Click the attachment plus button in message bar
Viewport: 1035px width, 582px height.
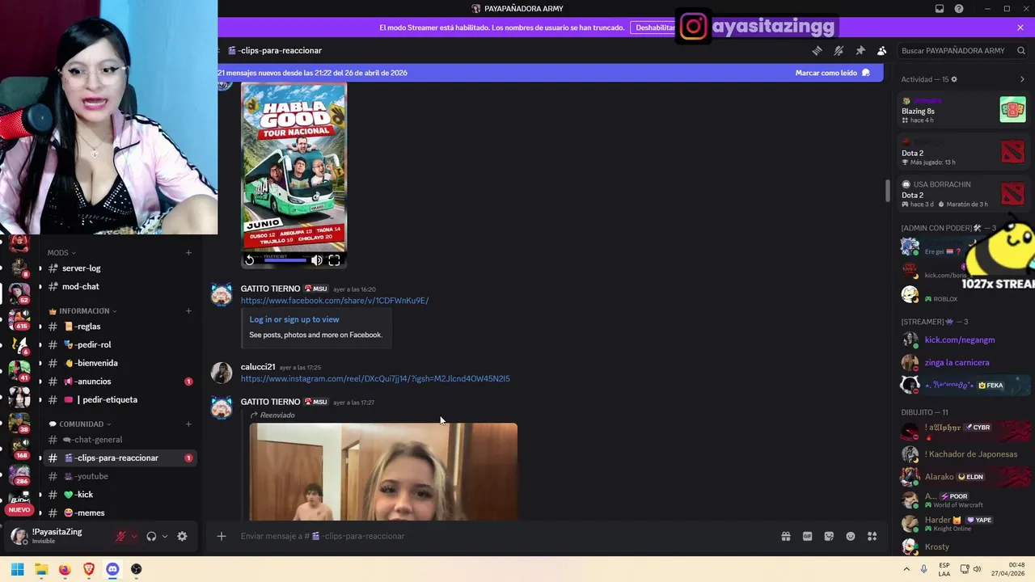coord(221,536)
